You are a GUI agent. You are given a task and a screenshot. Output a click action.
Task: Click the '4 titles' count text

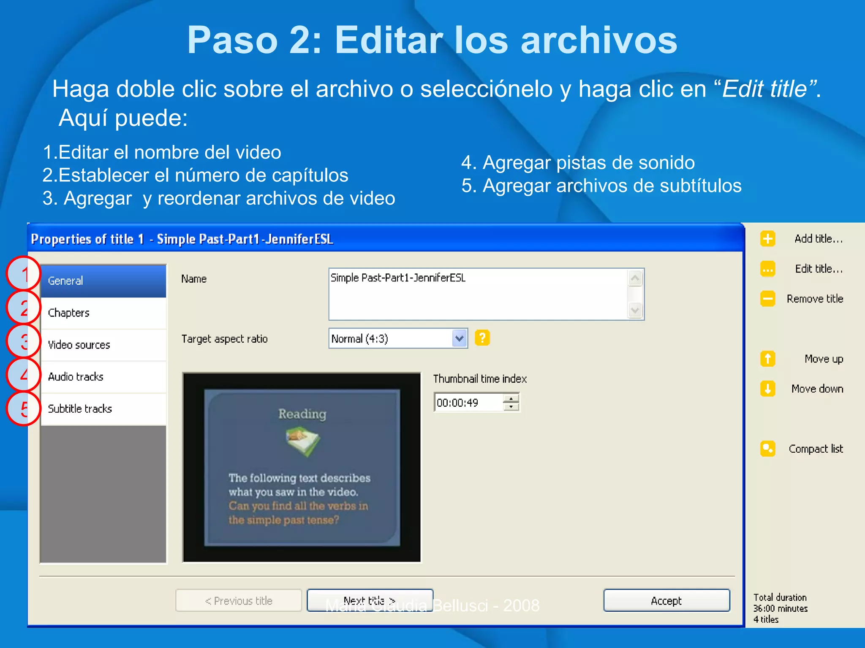(x=766, y=619)
